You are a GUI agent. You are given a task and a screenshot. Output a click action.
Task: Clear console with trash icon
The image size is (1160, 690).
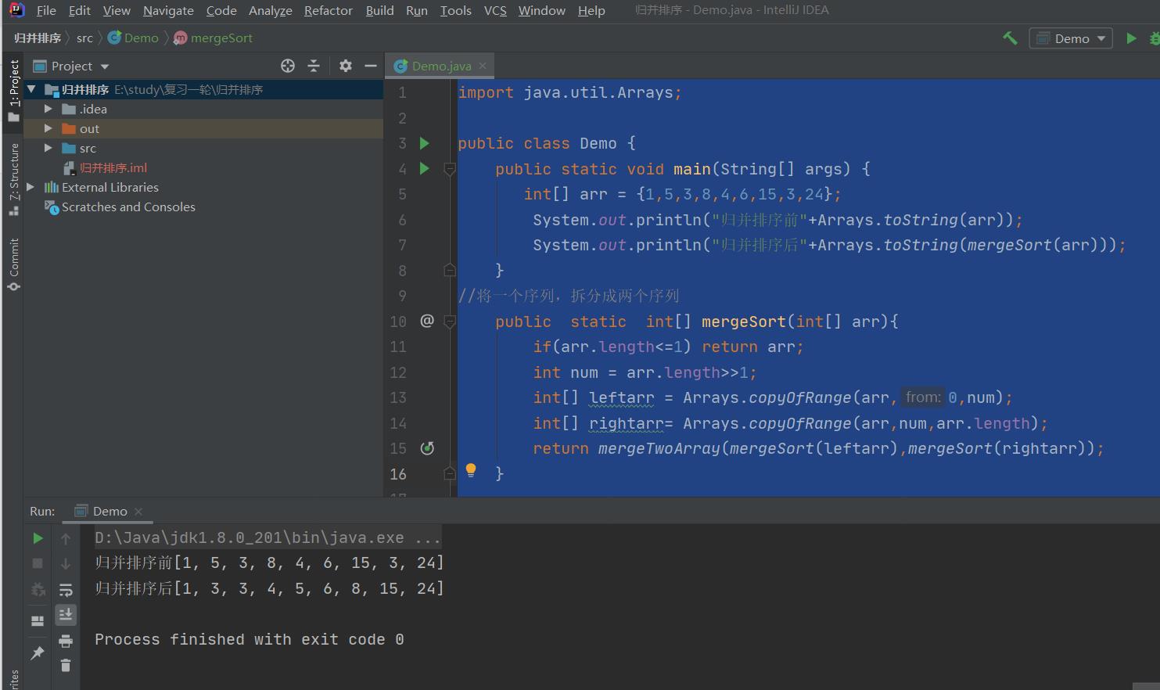66,666
